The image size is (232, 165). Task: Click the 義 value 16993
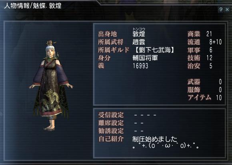(140, 66)
